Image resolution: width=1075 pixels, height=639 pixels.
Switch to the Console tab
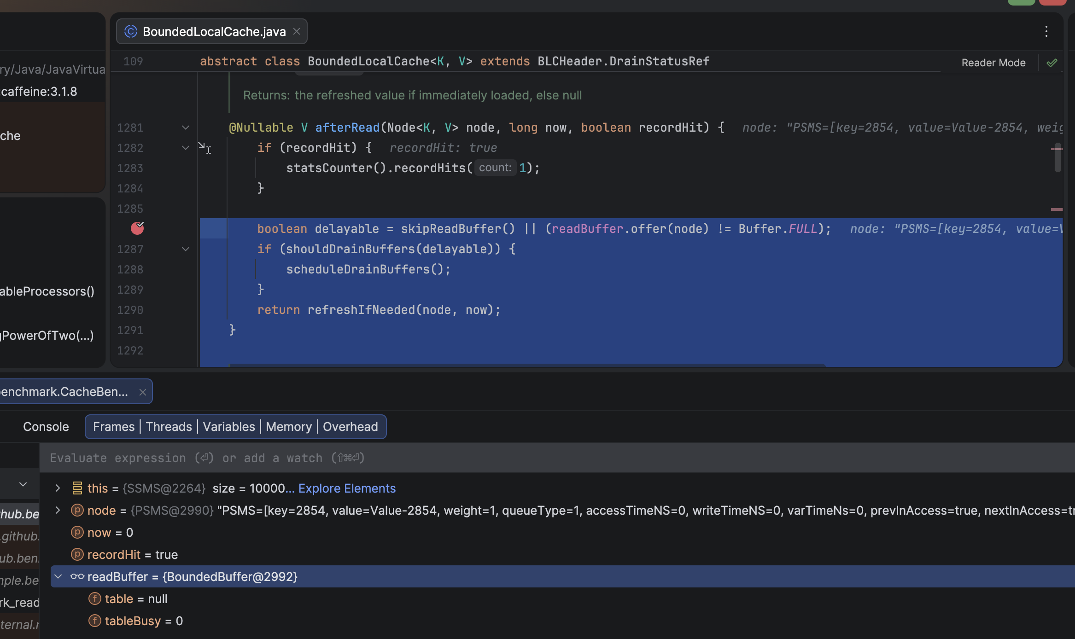point(46,427)
